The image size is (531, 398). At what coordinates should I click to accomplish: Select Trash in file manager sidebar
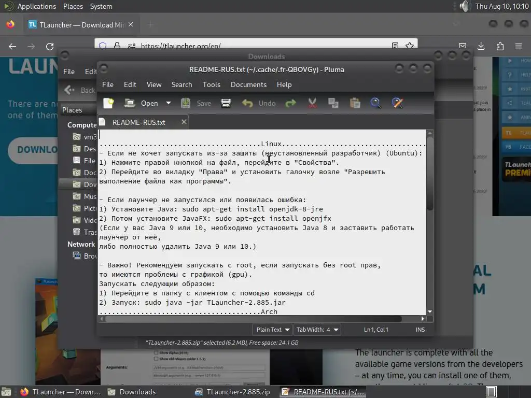click(85, 232)
